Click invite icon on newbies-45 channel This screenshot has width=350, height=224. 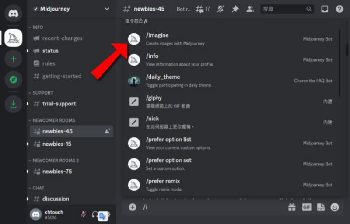[107, 131]
